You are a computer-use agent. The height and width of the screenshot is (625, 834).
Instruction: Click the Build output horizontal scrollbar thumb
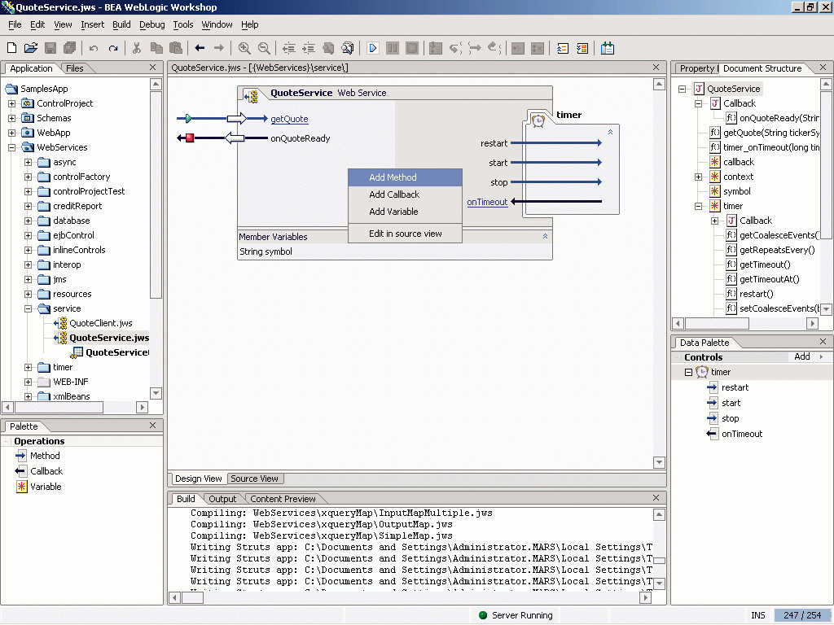pos(192,598)
